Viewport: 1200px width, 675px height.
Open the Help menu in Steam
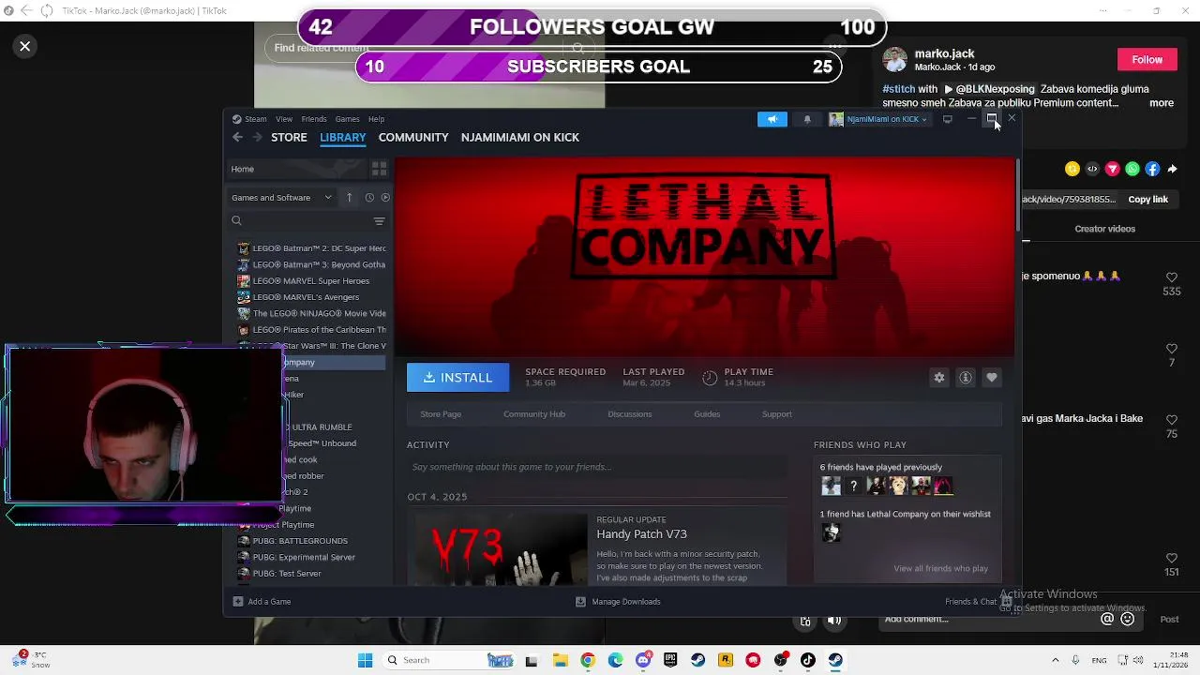[x=376, y=119]
